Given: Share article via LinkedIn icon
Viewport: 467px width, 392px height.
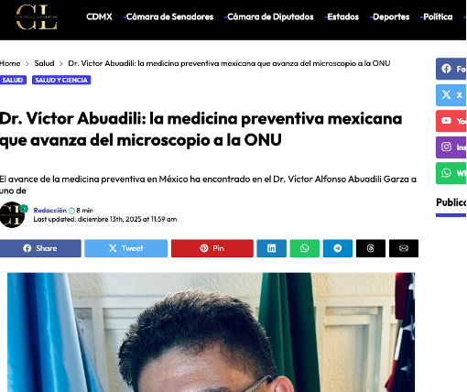Looking at the screenshot, I should pos(271,248).
